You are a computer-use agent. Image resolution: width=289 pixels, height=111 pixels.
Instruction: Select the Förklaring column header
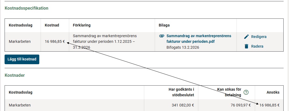click(82, 25)
